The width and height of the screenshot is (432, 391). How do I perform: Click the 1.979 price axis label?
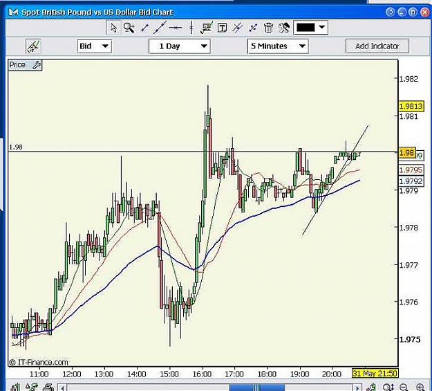(409, 191)
